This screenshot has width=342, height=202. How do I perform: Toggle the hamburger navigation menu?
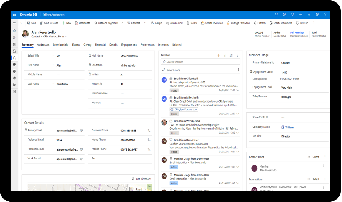[x=14, y=23]
